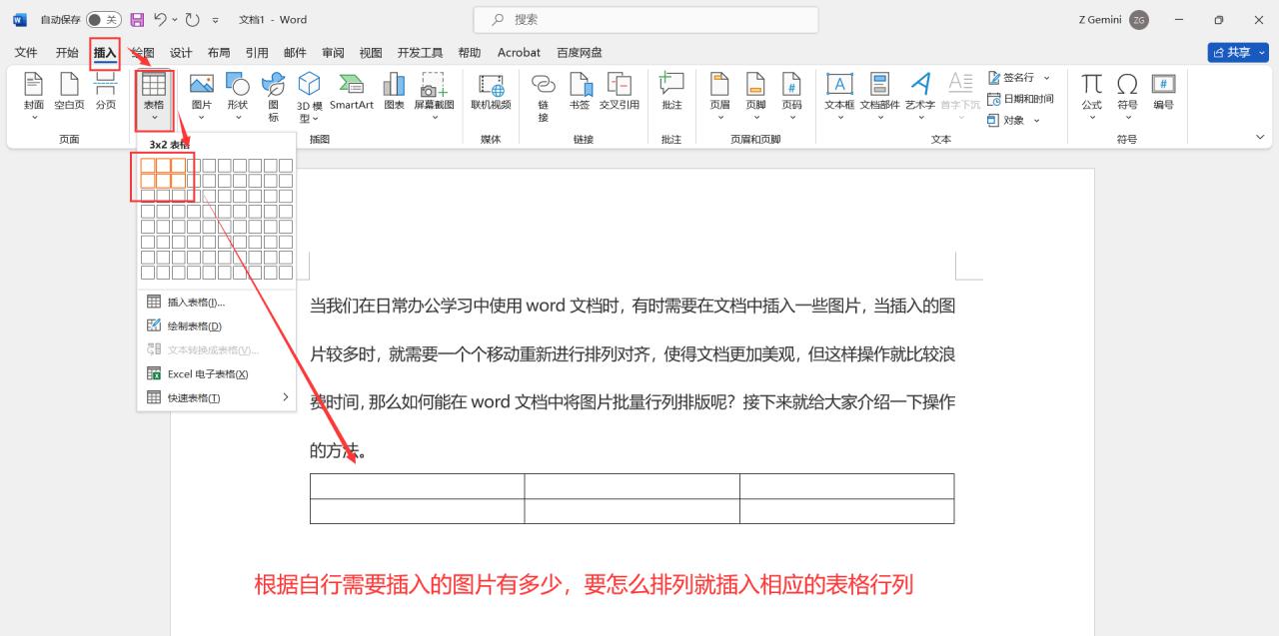Customize the Quick Access Toolbar dropdown
Image resolution: width=1279 pixels, height=636 pixels.
pyautogui.click(x=215, y=20)
